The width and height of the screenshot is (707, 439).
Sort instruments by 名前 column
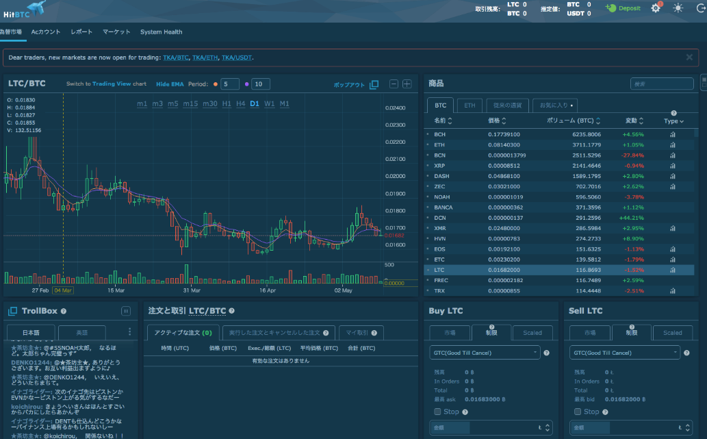pyautogui.click(x=443, y=121)
